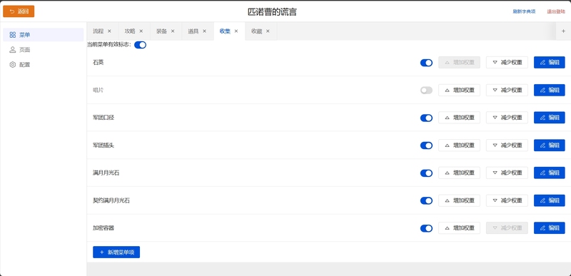Click 增加权重 for 唱片
Viewport: 571px width, 276px height.
pos(459,90)
